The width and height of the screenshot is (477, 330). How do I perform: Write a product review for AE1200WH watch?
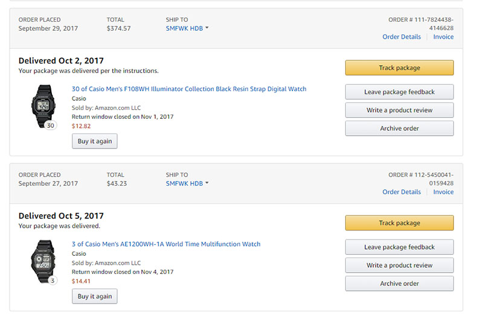(399, 265)
